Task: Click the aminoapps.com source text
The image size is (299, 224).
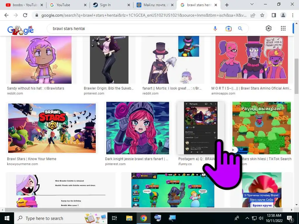Action: tap(223, 94)
